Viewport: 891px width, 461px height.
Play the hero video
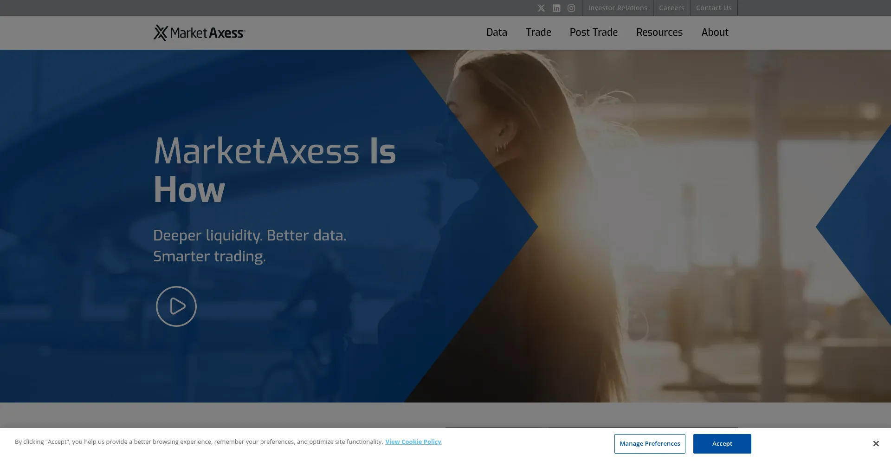click(176, 306)
